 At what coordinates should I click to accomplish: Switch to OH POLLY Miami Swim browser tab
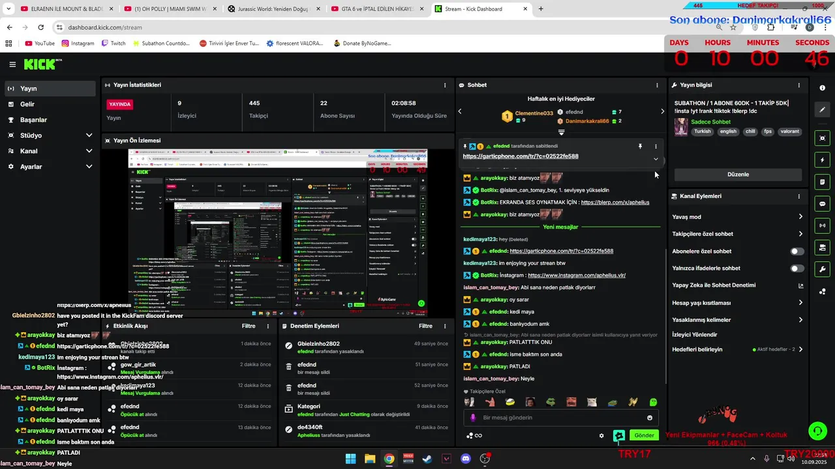click(x=170, y=9)
